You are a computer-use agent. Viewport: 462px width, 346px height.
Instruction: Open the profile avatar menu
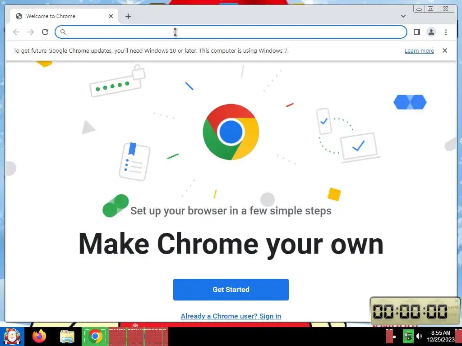[431, 32]
